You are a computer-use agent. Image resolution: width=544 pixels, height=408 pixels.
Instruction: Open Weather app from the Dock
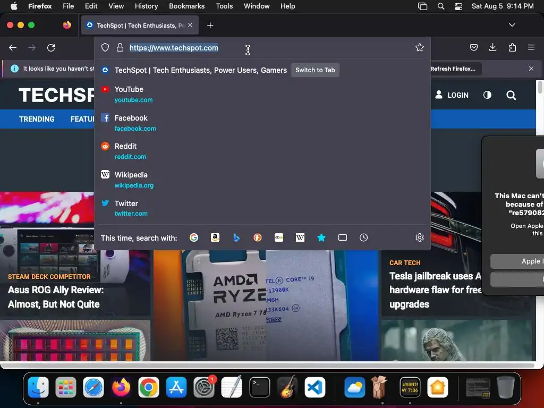[354, 387]
